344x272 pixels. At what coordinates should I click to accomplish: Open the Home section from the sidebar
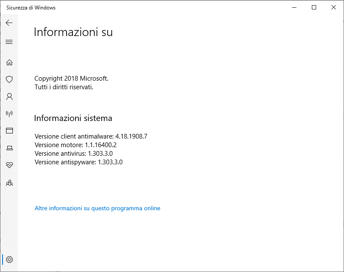[x=9, y=62]
